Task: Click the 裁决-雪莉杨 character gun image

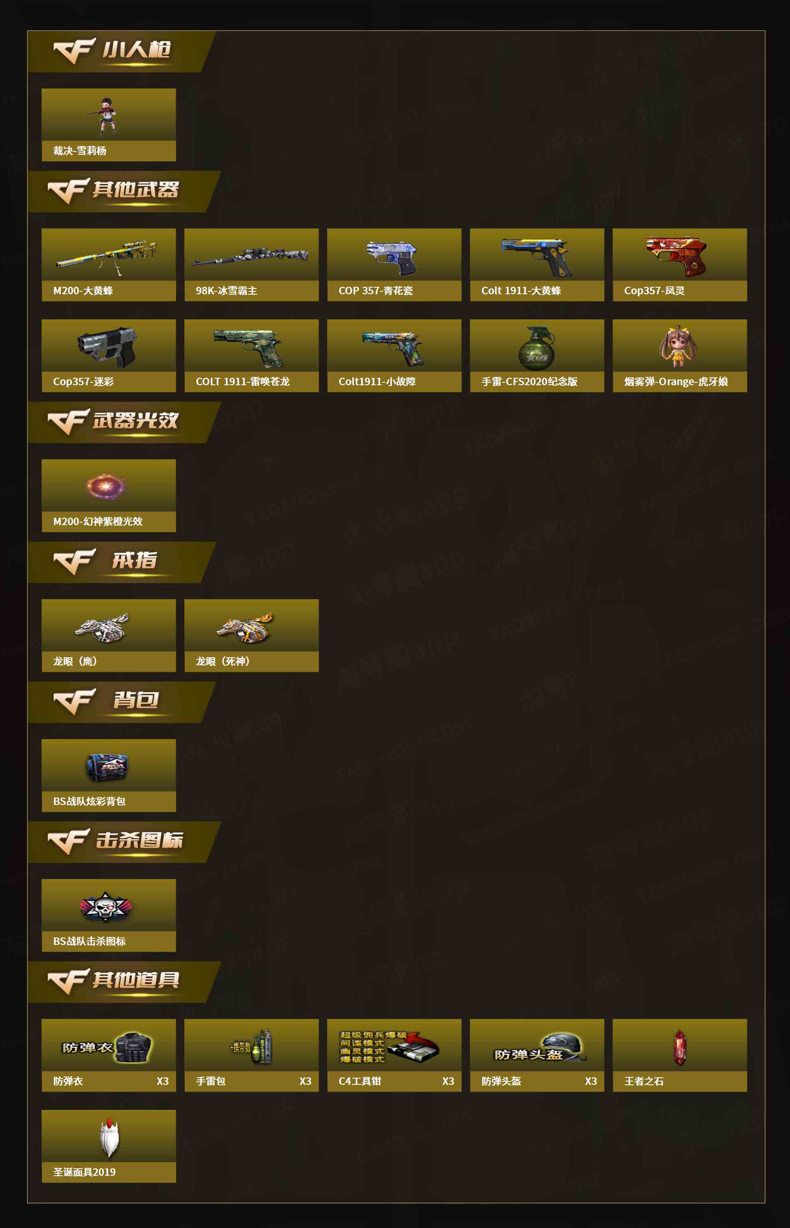Action: pos(107,116)
